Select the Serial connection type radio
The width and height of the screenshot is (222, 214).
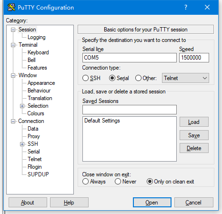pyautogui.click(x=112, y=78)
